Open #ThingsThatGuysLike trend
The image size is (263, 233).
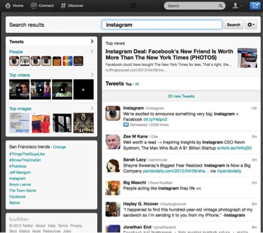click(27, 154)
